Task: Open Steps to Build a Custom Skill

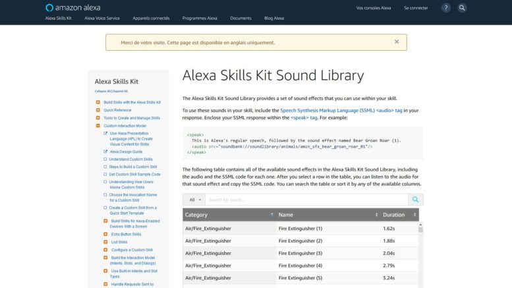Action: pos(133,167)
